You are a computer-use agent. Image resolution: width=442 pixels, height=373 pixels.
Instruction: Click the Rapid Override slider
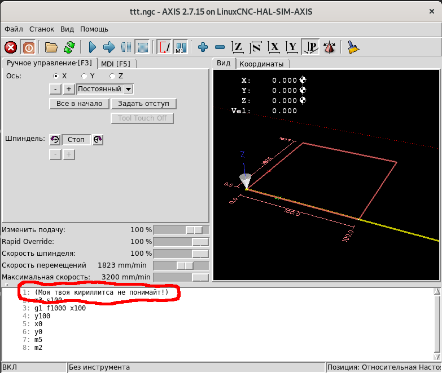(x=181, y=242)
